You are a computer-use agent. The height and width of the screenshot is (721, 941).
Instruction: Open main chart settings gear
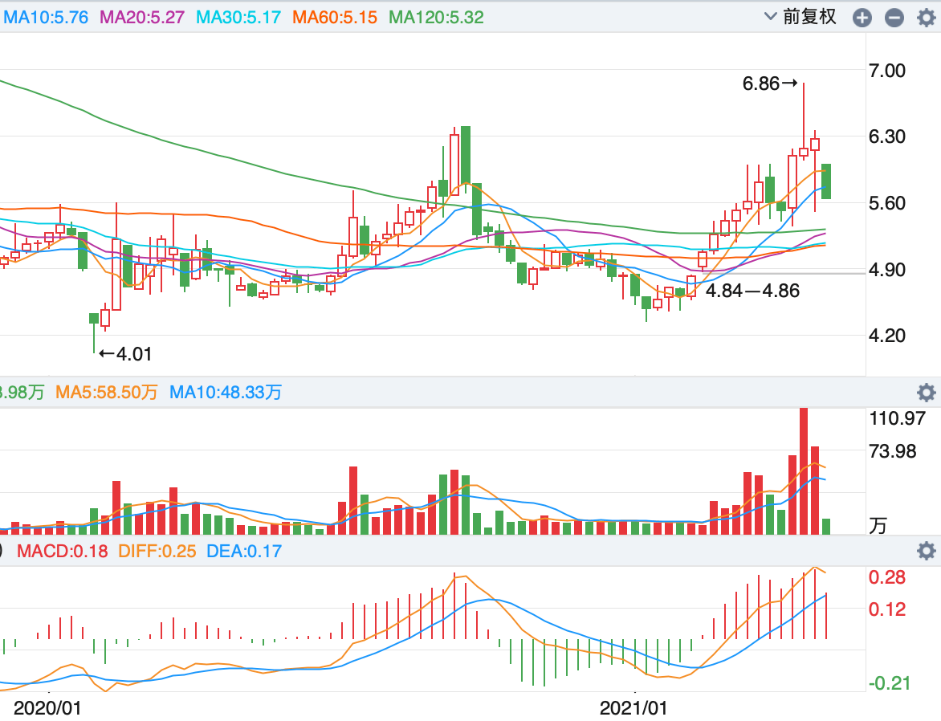[927, 18]
